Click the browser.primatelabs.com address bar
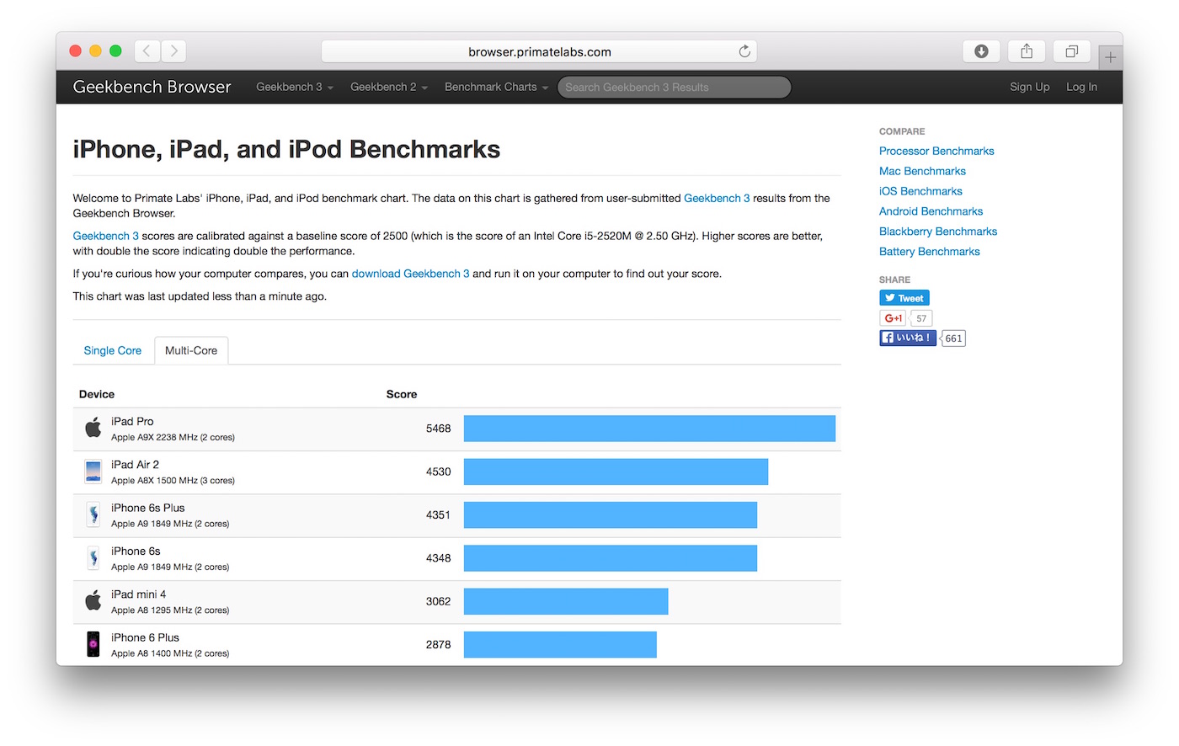 539,51
